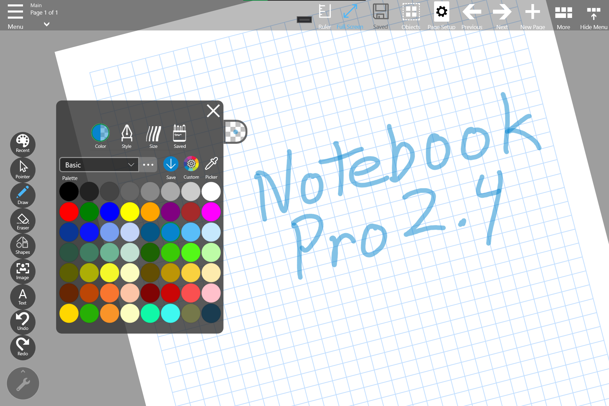Screen dimensions: 609x406
Task: Click the Page 1 of 1 label
Action: (44, 13)
